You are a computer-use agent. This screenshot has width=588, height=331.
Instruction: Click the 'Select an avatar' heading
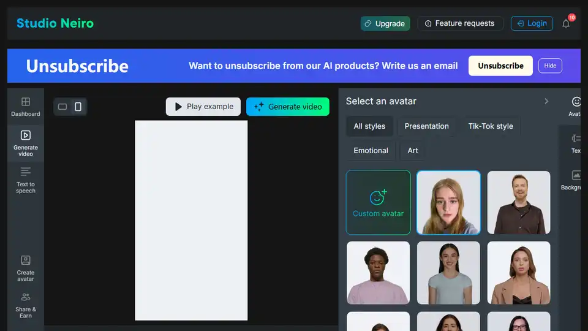pyautogui.click(x=381, y=101)
